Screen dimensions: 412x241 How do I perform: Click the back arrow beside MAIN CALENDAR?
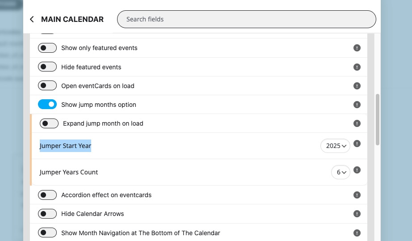click(x=32, y=19)
